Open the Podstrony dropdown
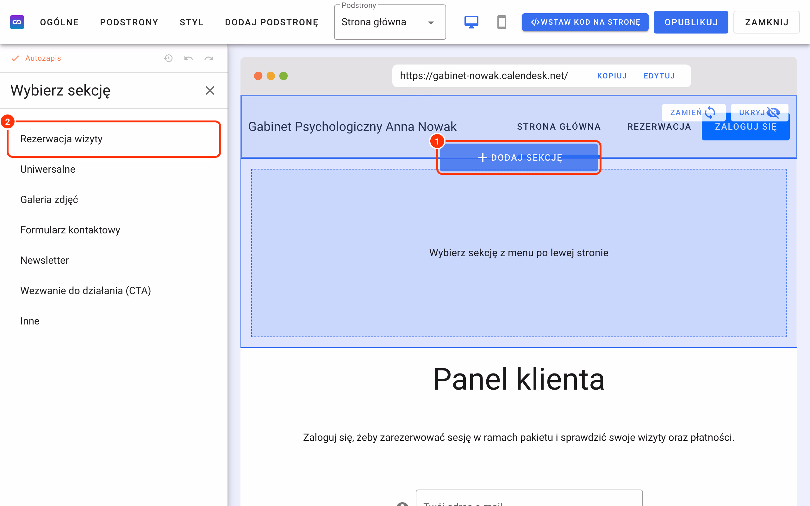This screenshot has height=506, width=810. (x=390, y=22)
